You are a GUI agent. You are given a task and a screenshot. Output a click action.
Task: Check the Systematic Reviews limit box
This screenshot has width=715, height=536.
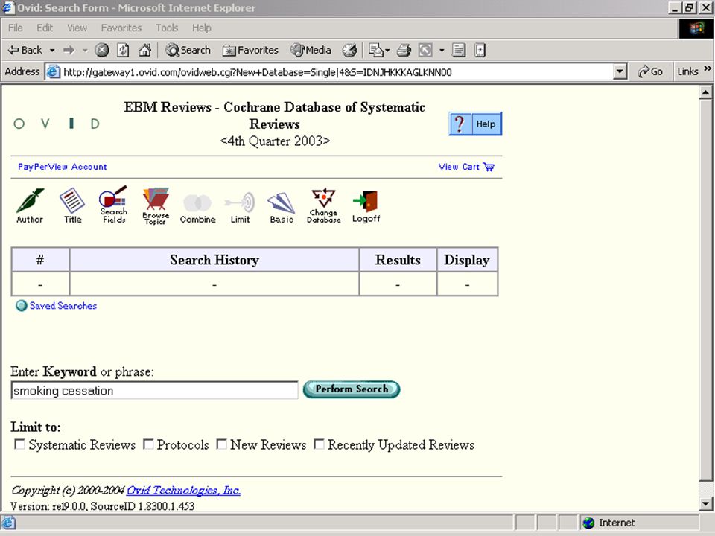[19, 444]
